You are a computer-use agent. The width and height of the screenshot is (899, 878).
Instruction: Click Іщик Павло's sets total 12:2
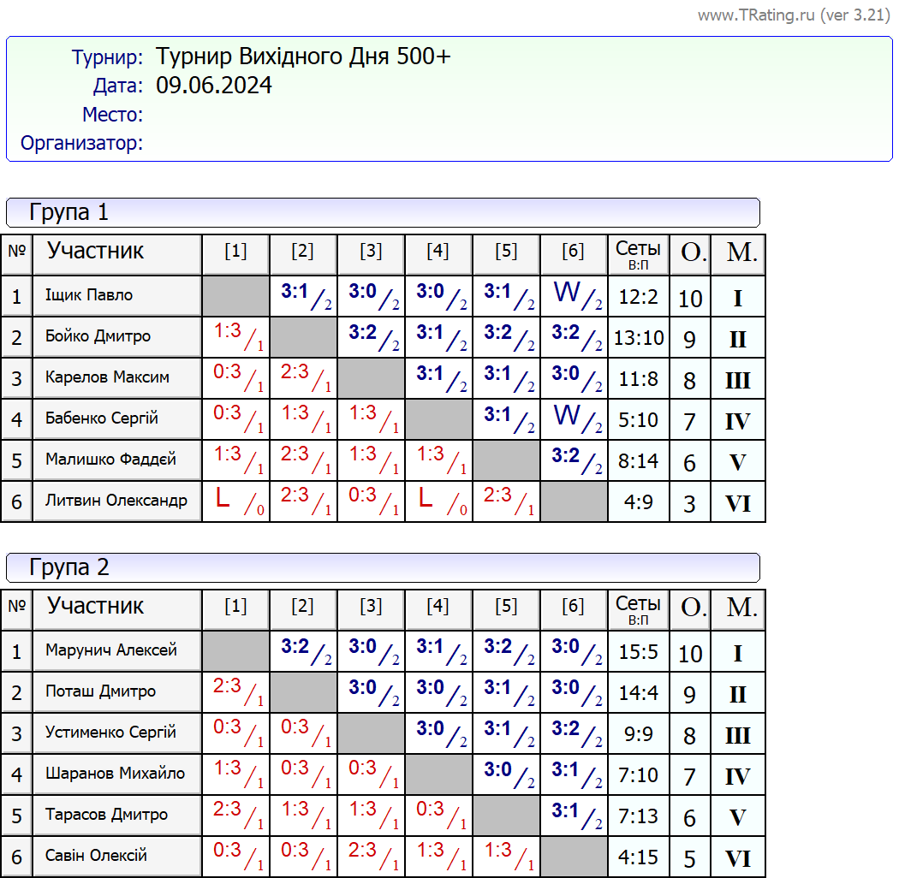638,297
